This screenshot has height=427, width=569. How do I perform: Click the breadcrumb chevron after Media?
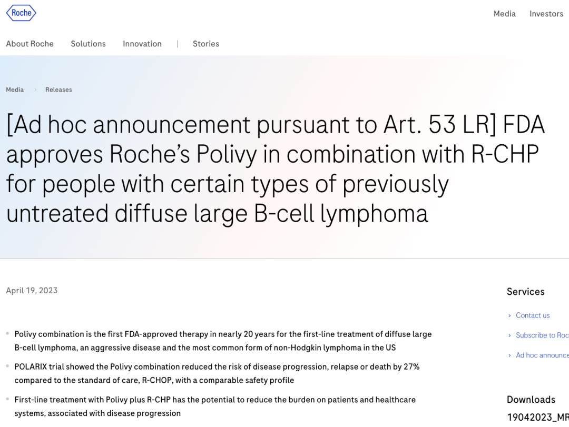click(x=35, y=90)
